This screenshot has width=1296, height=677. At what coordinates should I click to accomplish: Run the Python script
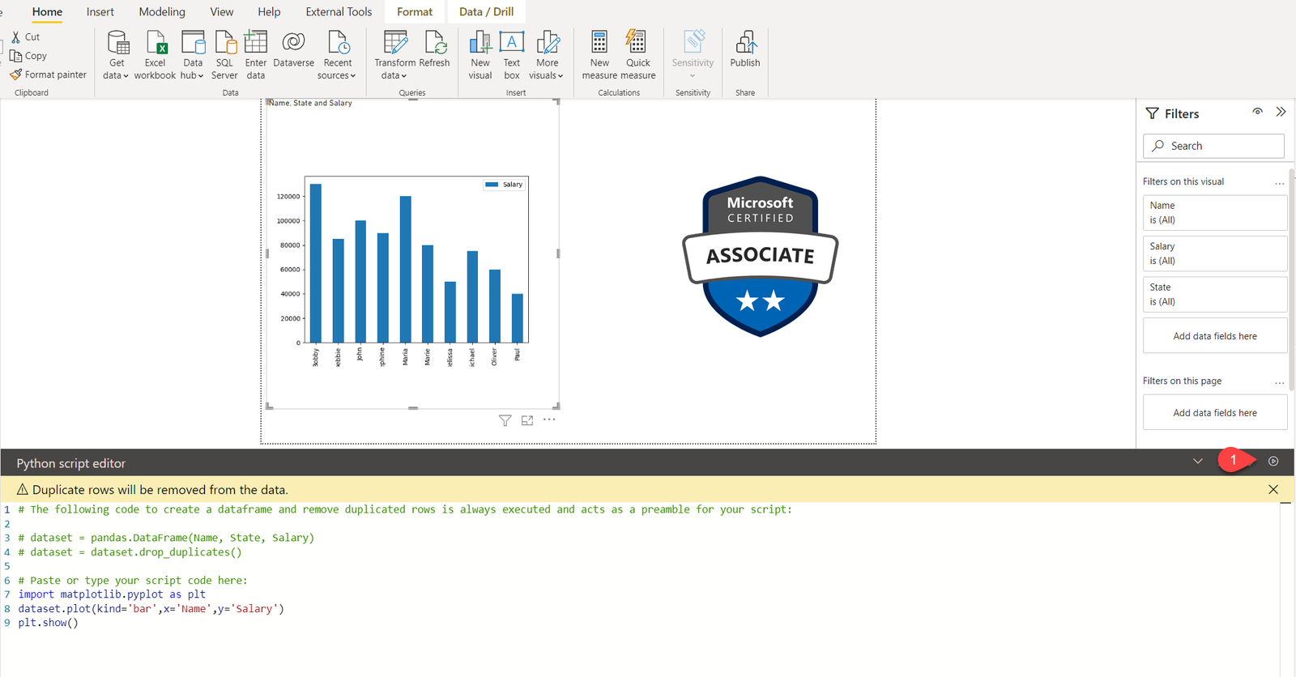[1273, 461]
